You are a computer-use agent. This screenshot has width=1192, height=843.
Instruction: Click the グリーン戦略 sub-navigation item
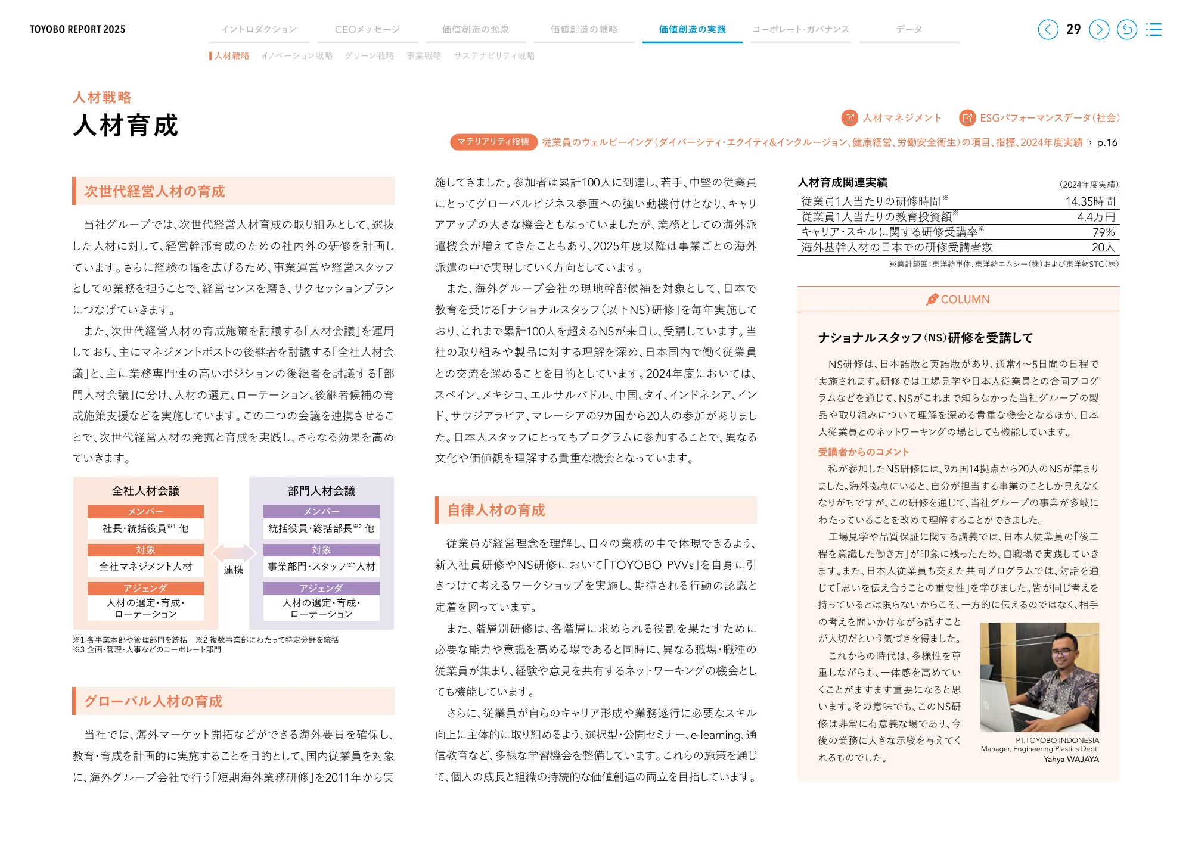(369, 55)
